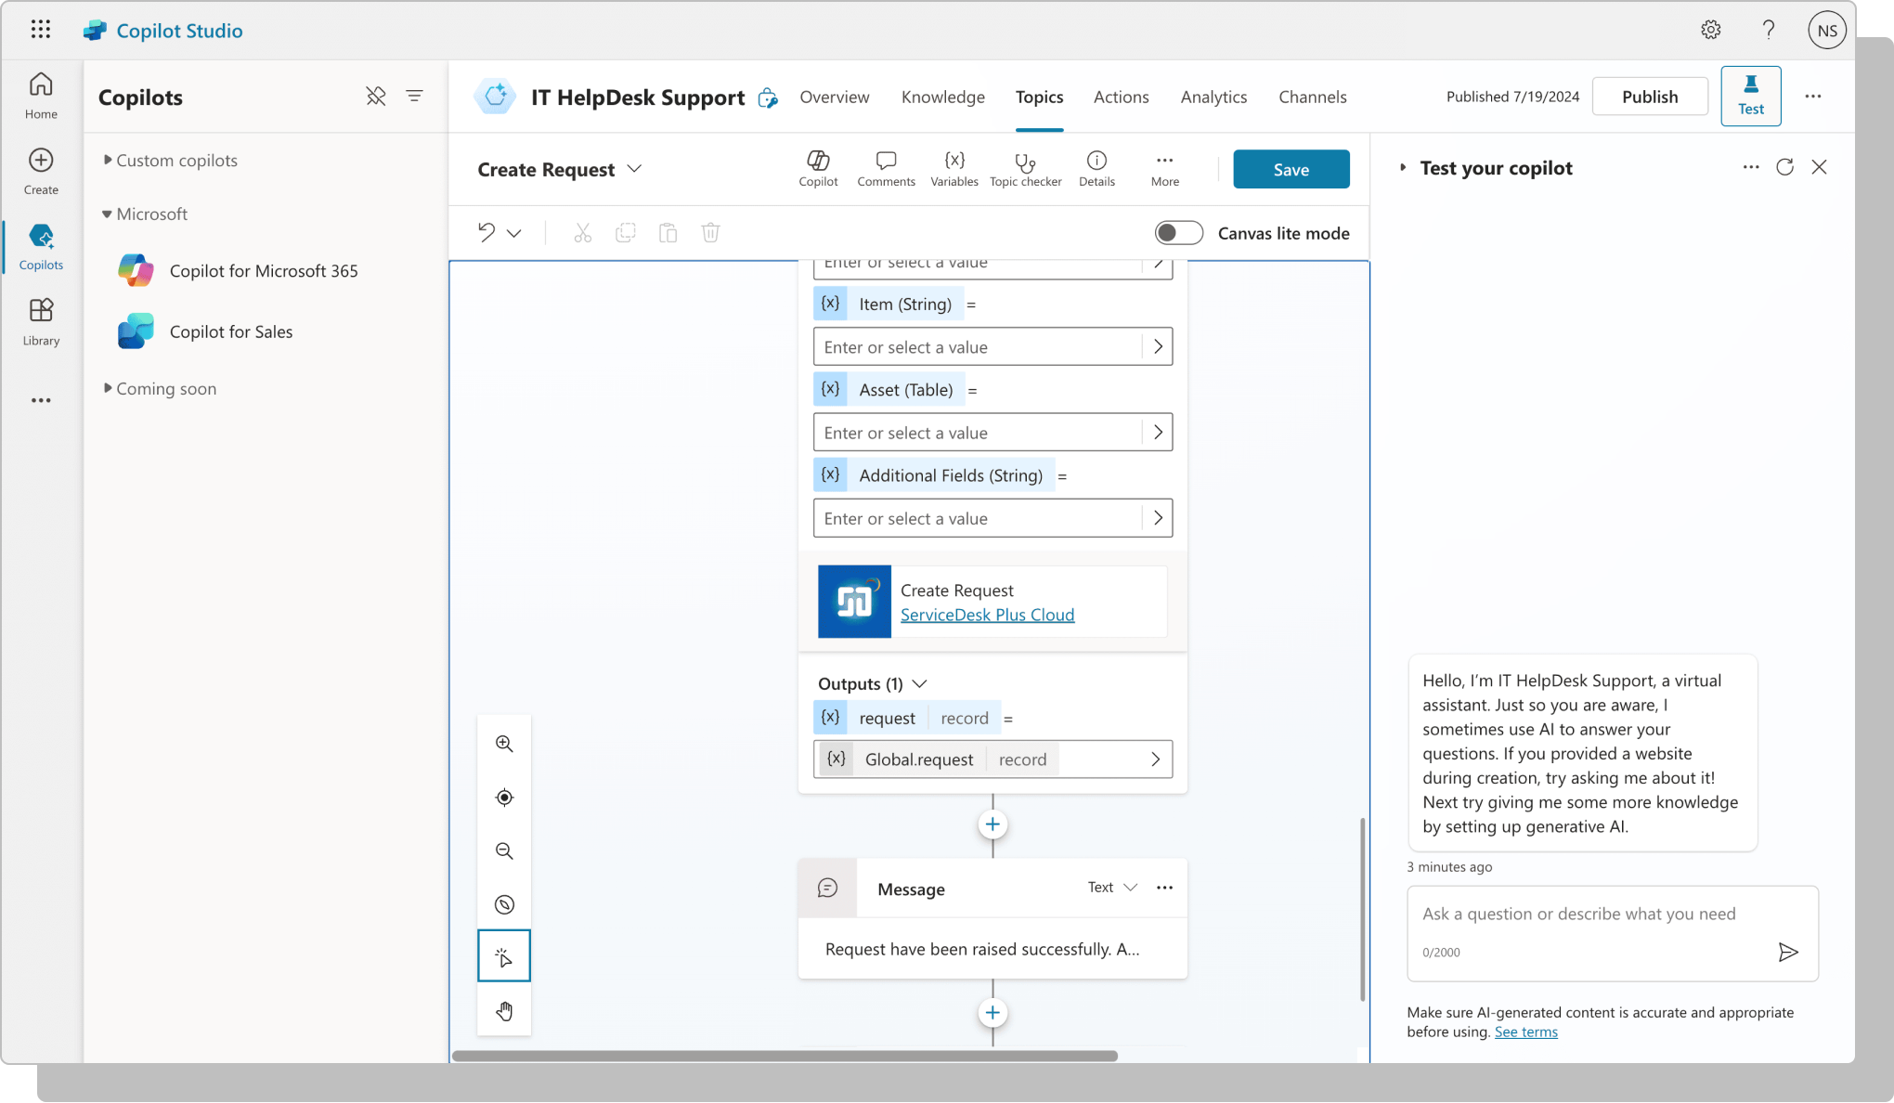Click the Test panel refresh icon
Image resolution: width=1894 pixels, height=1103 pixels.
point(1785,165)
